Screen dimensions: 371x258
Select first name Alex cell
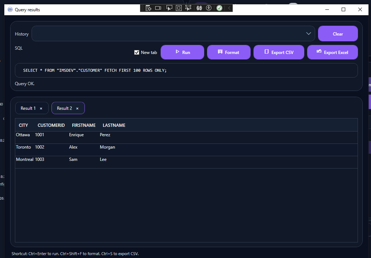pyautogui.click(x=73, y=147)
